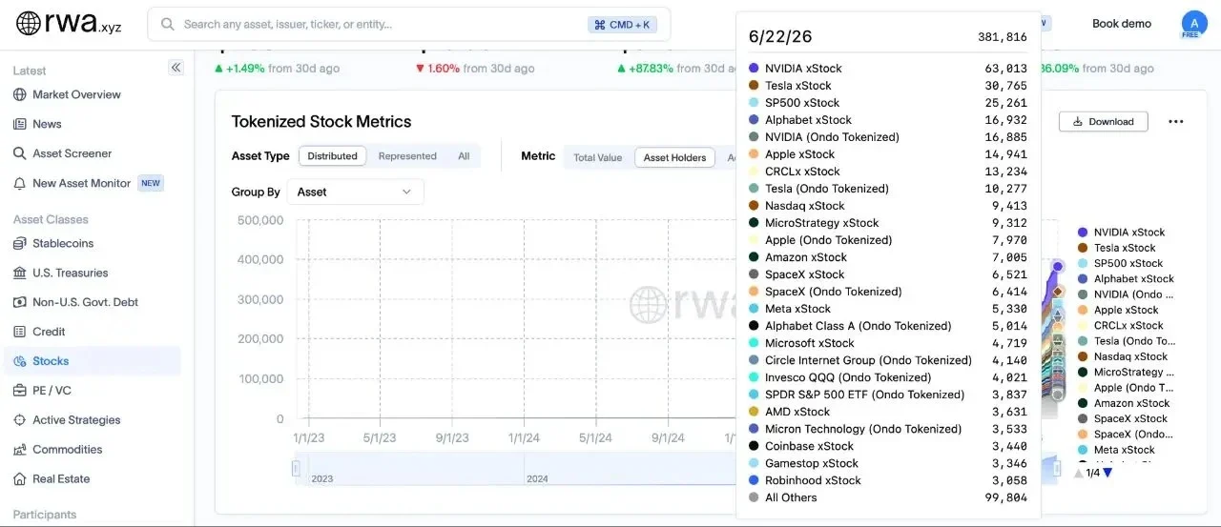Click the New Asset Monitor bell icon
This screenshot has width=1221, height=527.
tap(20, 183)
